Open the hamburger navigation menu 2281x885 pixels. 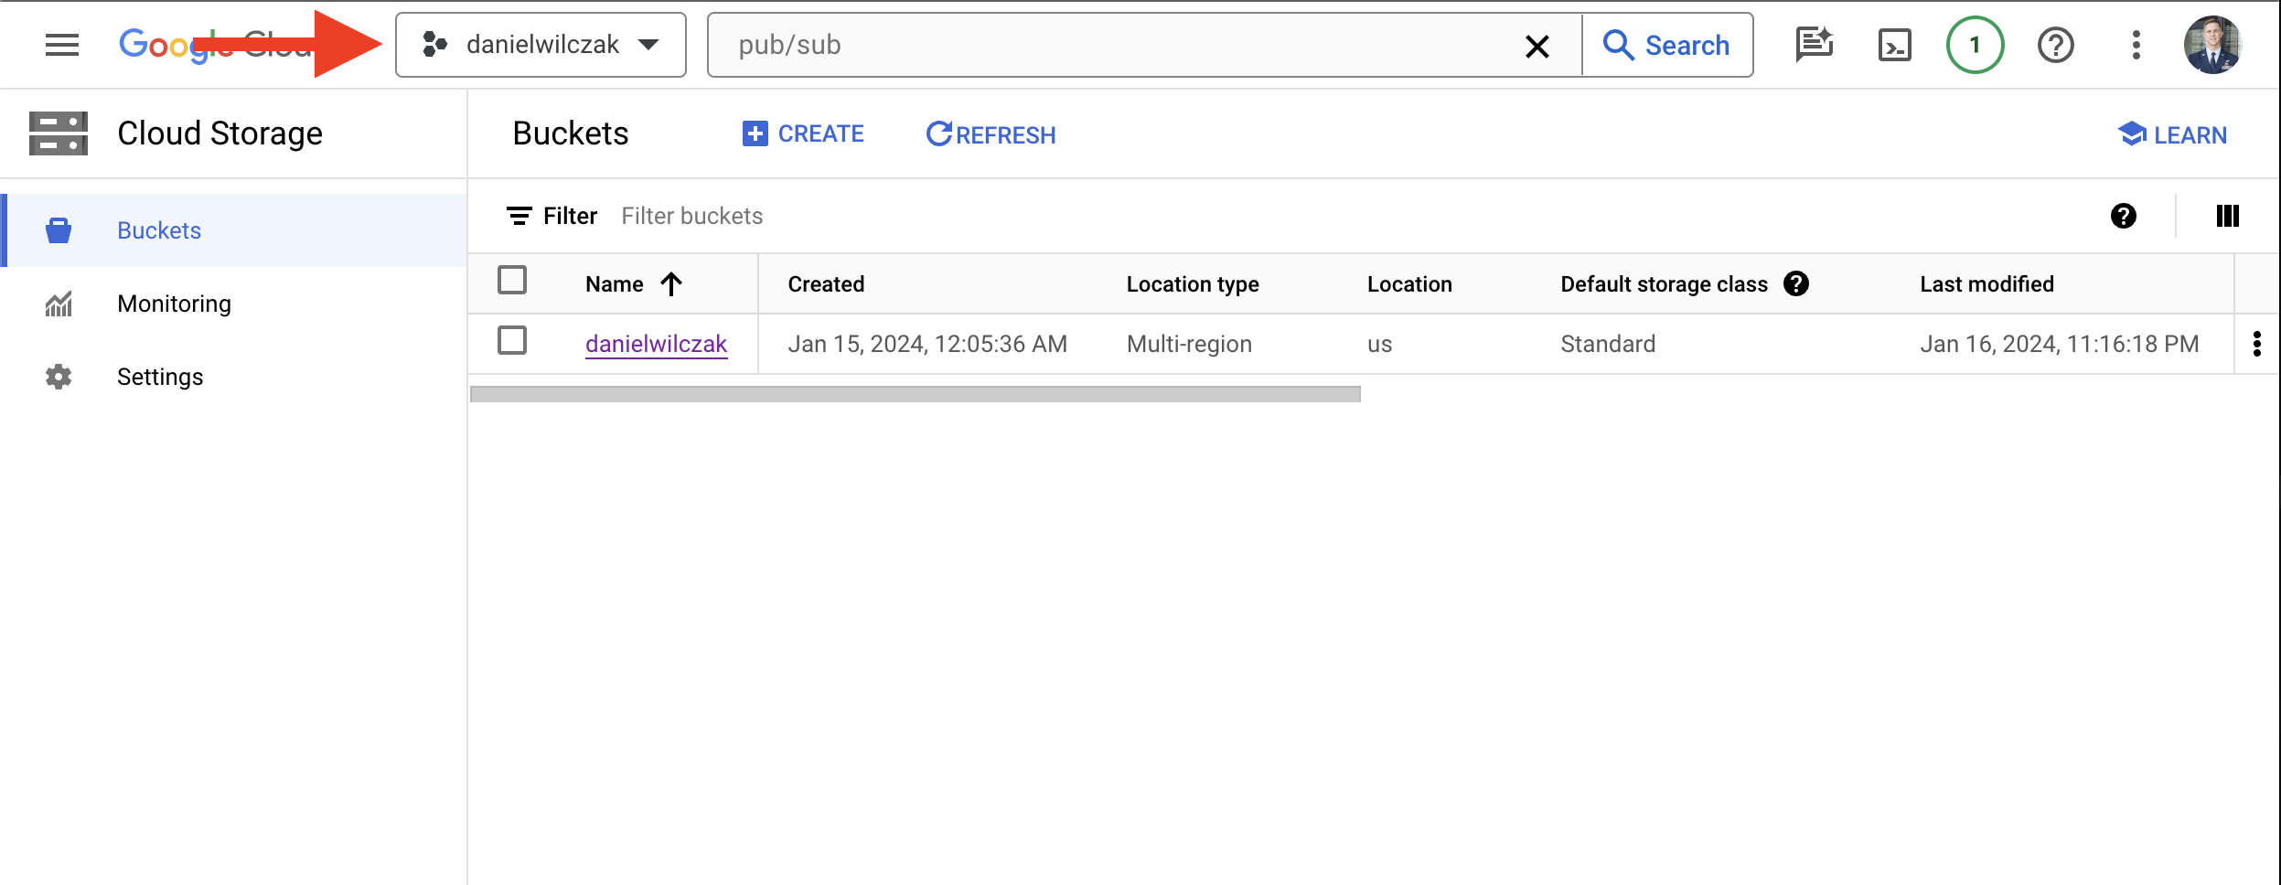[x=62, y=45]
